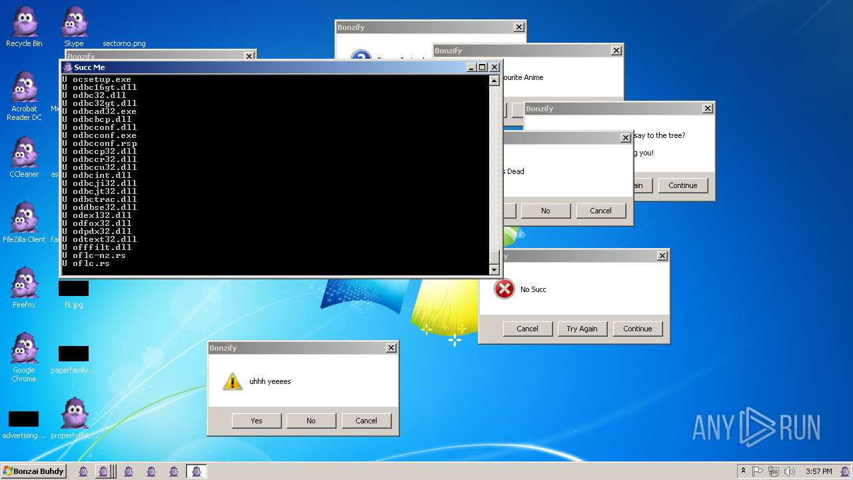Click Yes in the uhhh yeeees dialog

pyautogui.click(x=257, y=421)
